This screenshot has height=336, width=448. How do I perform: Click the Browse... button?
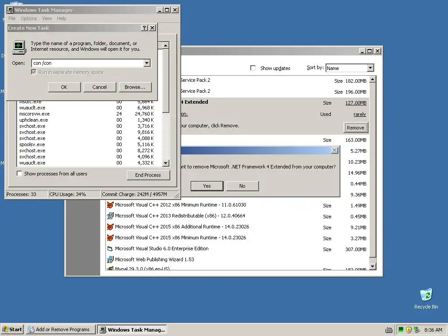coord(135,87)
